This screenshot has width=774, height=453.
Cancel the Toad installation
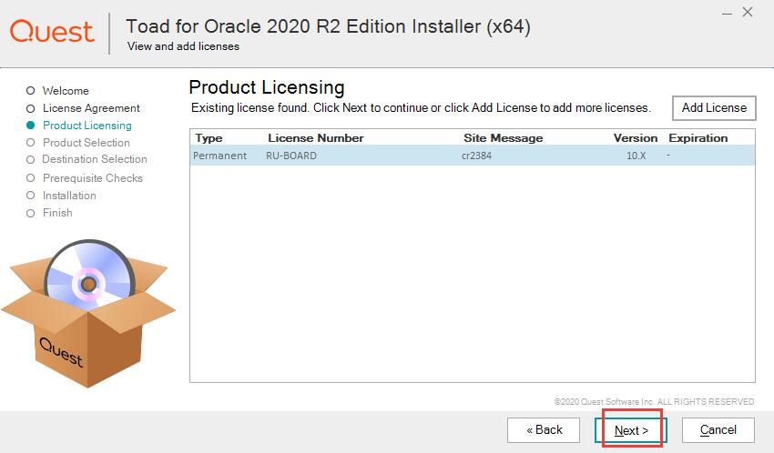[x=718, y=430]
